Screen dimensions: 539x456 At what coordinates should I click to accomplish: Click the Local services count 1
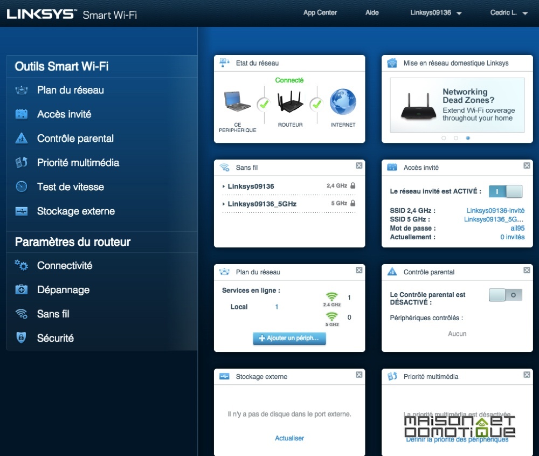277,307
